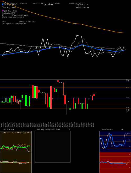Click the white 50 Day legend swatch
The height and width of the screenshot is (173, 131).
click(3, 8)
